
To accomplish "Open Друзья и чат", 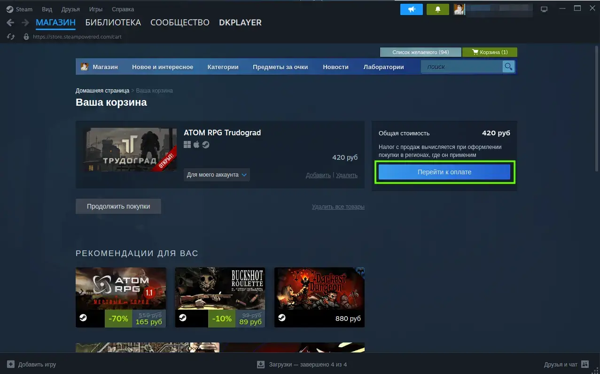I will point(561,364).
